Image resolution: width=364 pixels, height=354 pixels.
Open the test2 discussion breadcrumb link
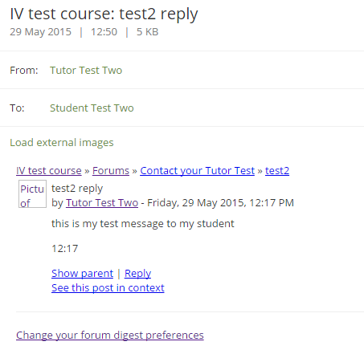[277, 171]
